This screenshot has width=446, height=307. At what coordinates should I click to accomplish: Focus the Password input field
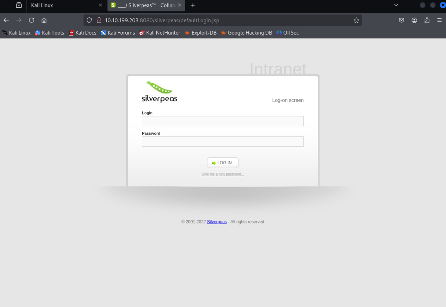point(223,142)
